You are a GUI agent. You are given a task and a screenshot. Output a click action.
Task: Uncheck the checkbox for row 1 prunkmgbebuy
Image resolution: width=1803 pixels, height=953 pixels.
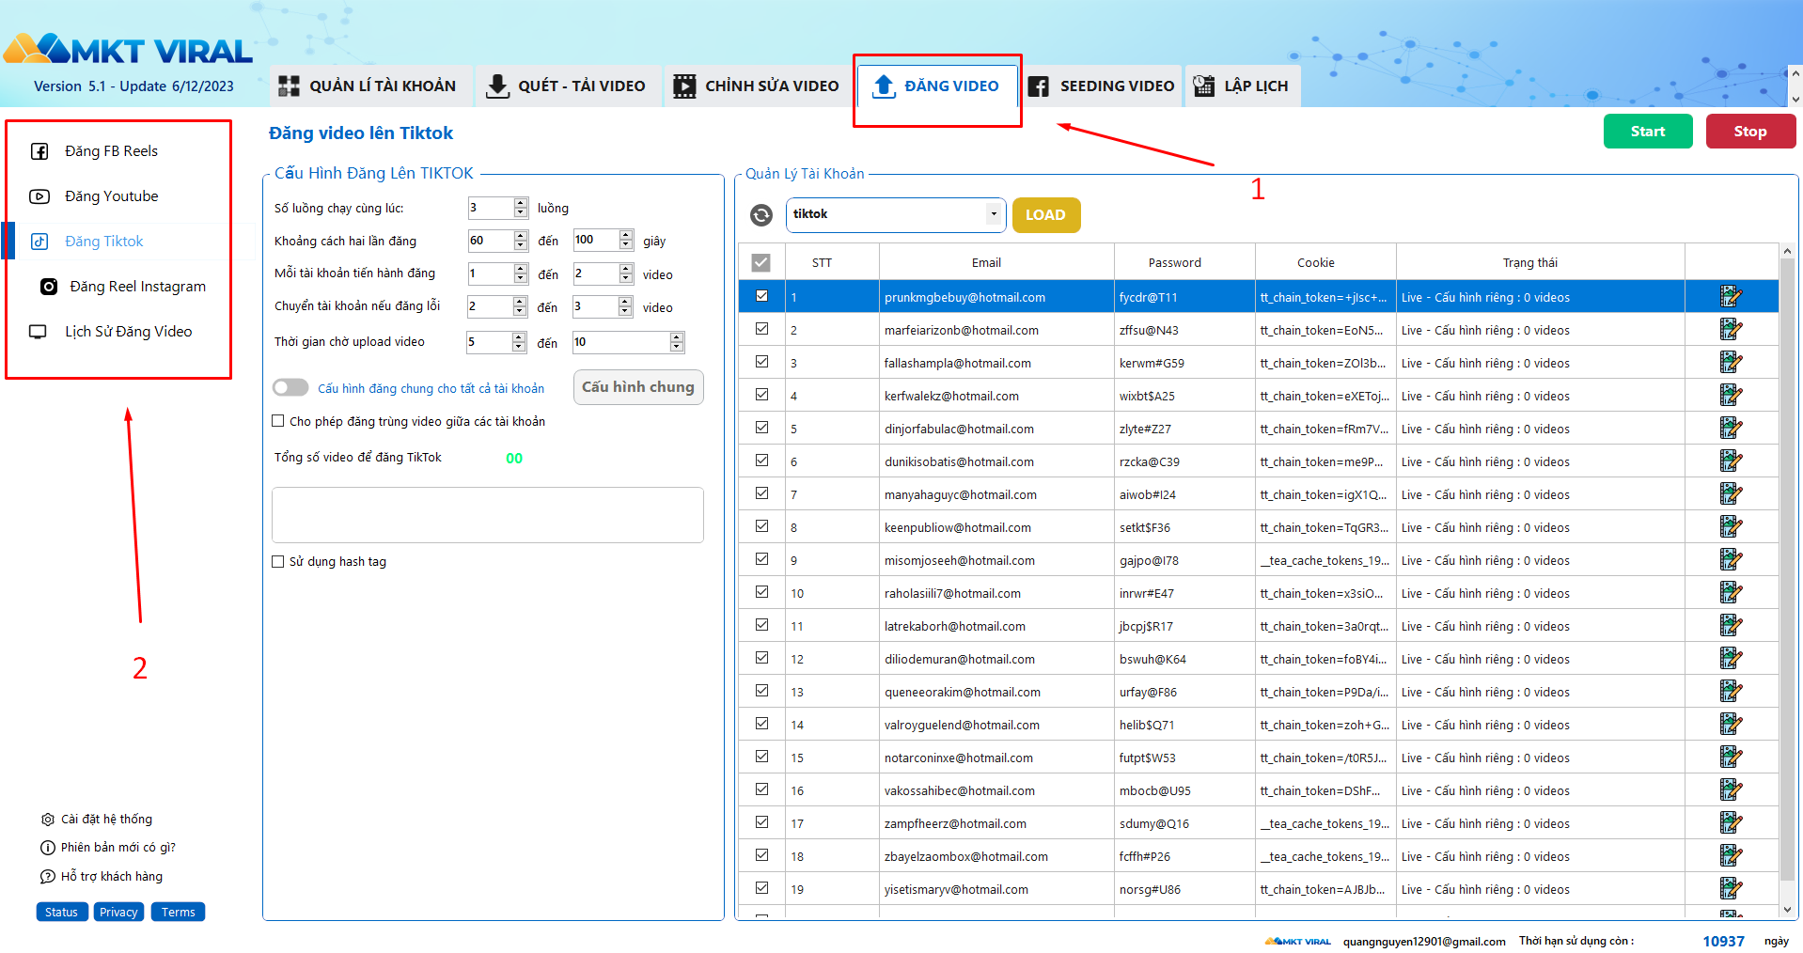coord(762,296)
